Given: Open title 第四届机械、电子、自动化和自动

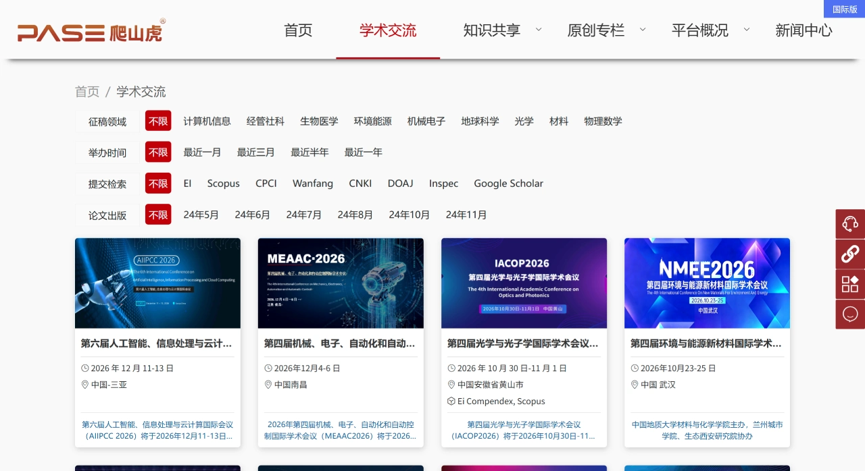Looking at the screenshot, I should coord(340,343).
